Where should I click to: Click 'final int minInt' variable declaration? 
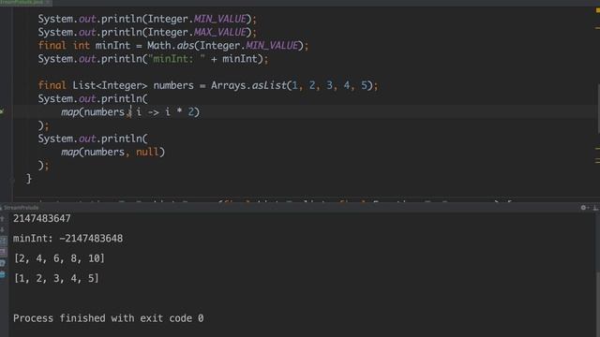point(84,46)
